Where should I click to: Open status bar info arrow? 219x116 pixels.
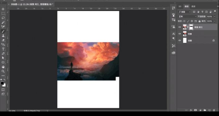(48, 111)
